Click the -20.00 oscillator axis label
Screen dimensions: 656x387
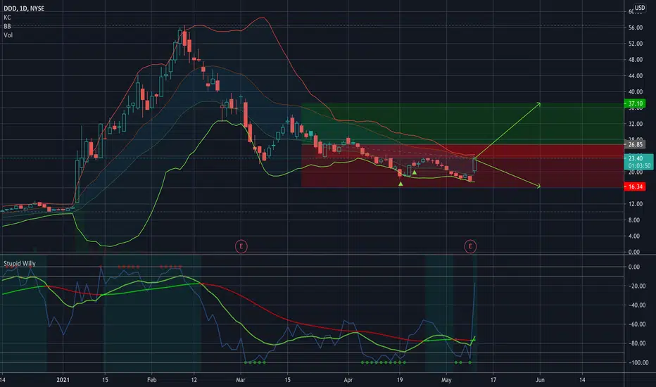pos(638,286)
